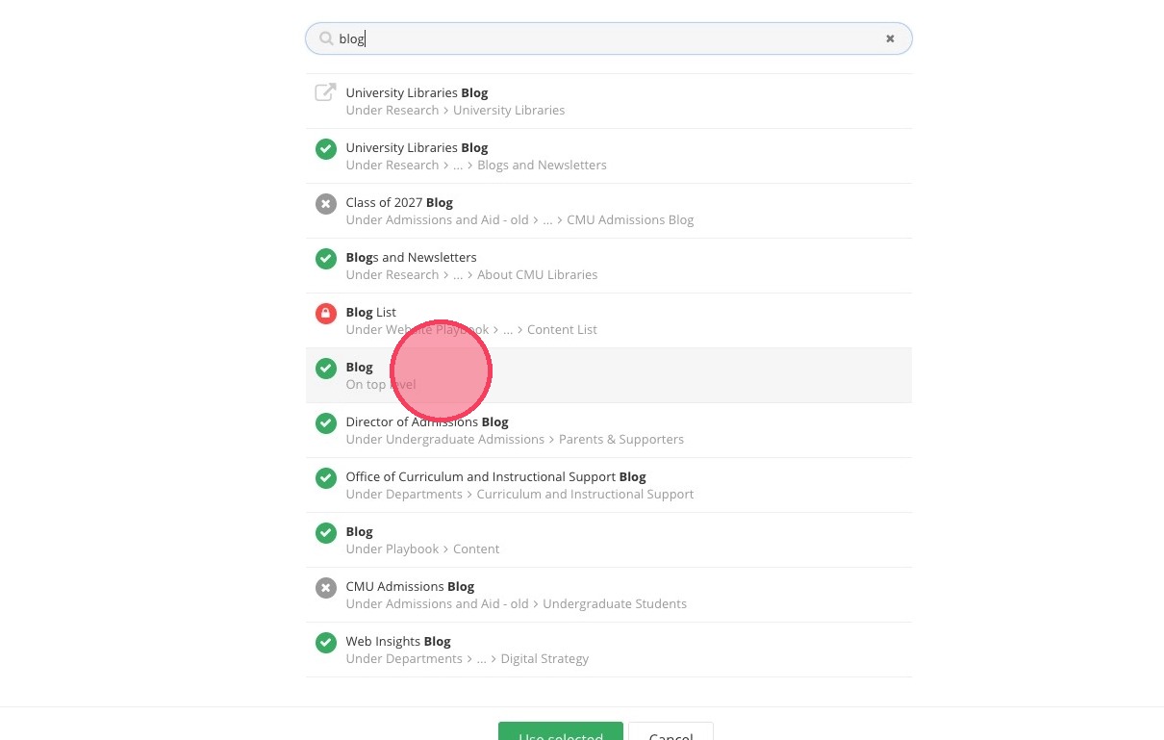This screenshot has height=740, width=1164.
Task: Click the gray X icon for CMU Admissions Blog
Action: pos(326,588)
